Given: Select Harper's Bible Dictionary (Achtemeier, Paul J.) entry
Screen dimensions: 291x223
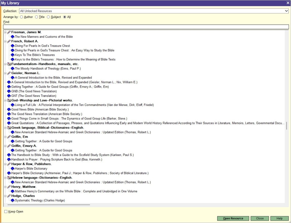Looking at the screenshot, I should click(80, 173).
